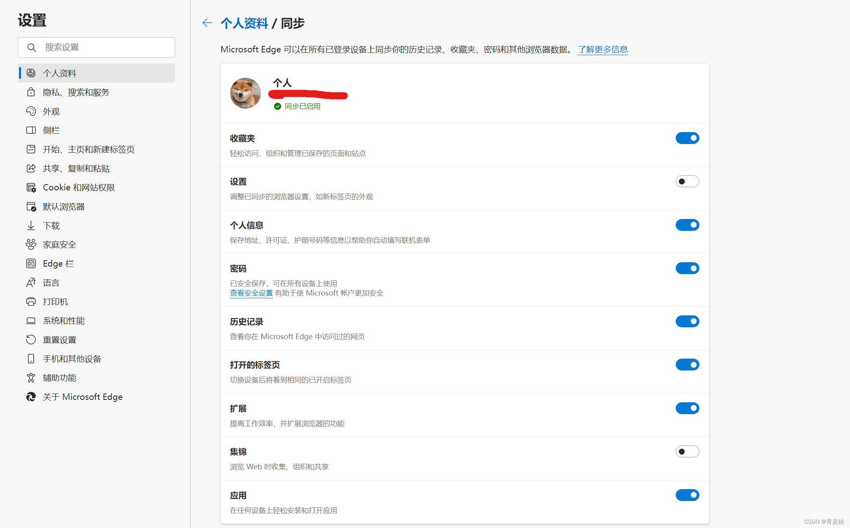The image size is (850, 528).
Task: Click the phone icon for 手机和其他设备
Action: (31, 359)
